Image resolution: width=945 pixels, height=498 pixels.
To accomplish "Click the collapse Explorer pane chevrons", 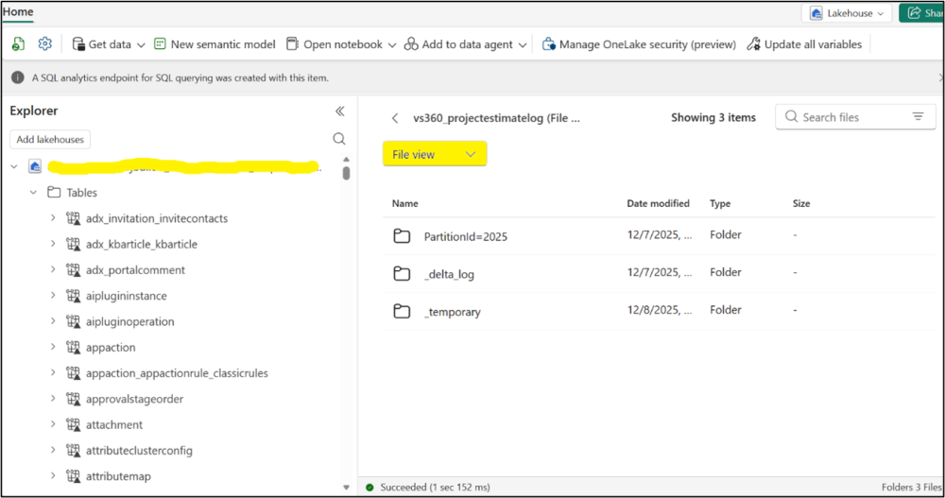I will [x=340, y=111].
